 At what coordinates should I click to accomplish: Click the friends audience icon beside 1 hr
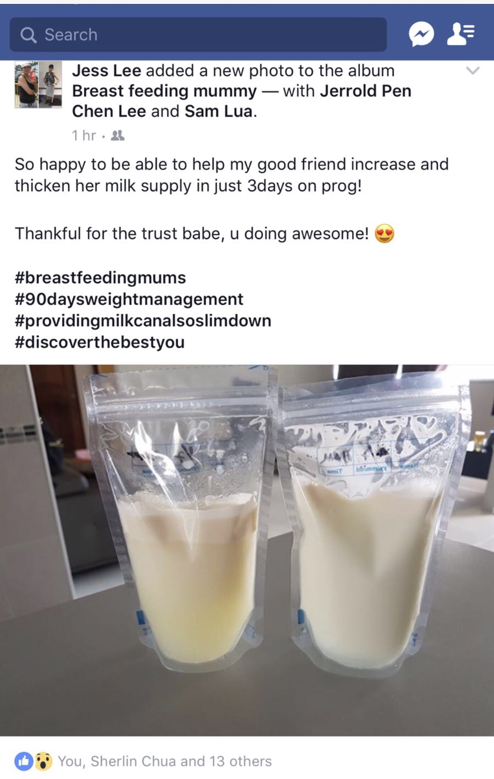point(118,135)
